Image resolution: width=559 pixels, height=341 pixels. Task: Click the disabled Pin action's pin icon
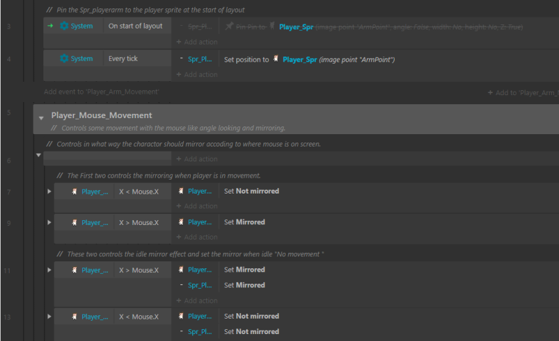click(229, 27)
